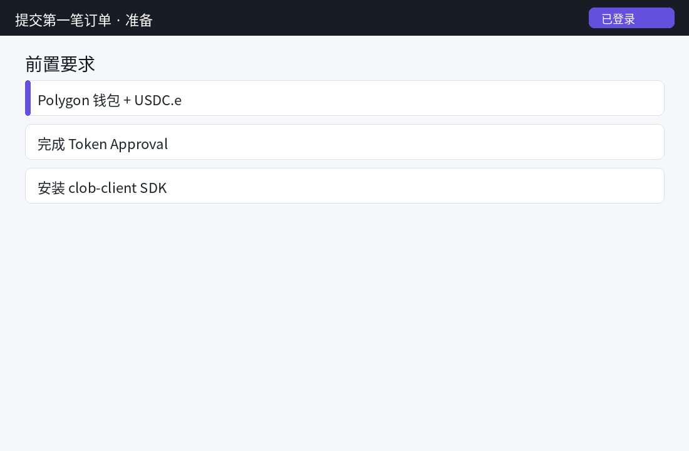Image resolution: width=689 pixels, height=451 pixels.
Task: Choose the 安装 clob-client SDK item
Action: [x=344, y=186]
